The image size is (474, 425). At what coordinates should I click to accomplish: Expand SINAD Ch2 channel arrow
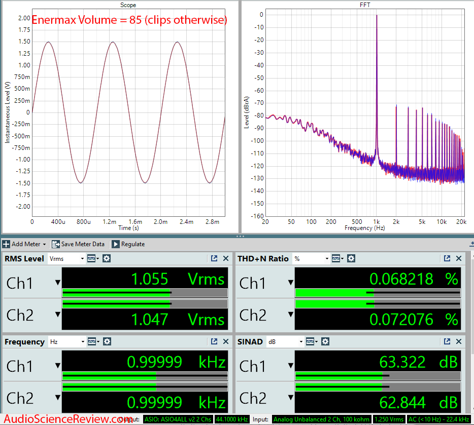290,398
